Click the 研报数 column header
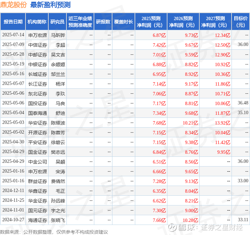The height and width of the screenshot is (235, 250). click(103, 22)
